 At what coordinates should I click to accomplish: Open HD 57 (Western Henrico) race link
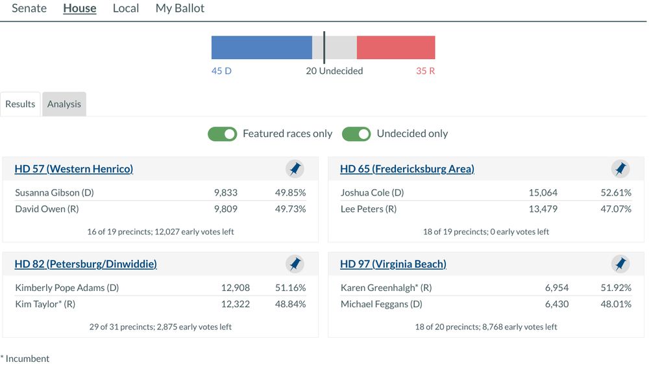(x=74, y=170)
